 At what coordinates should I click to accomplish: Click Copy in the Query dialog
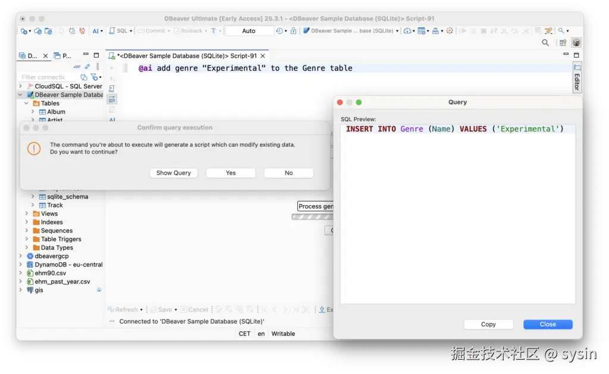point(488,324)
